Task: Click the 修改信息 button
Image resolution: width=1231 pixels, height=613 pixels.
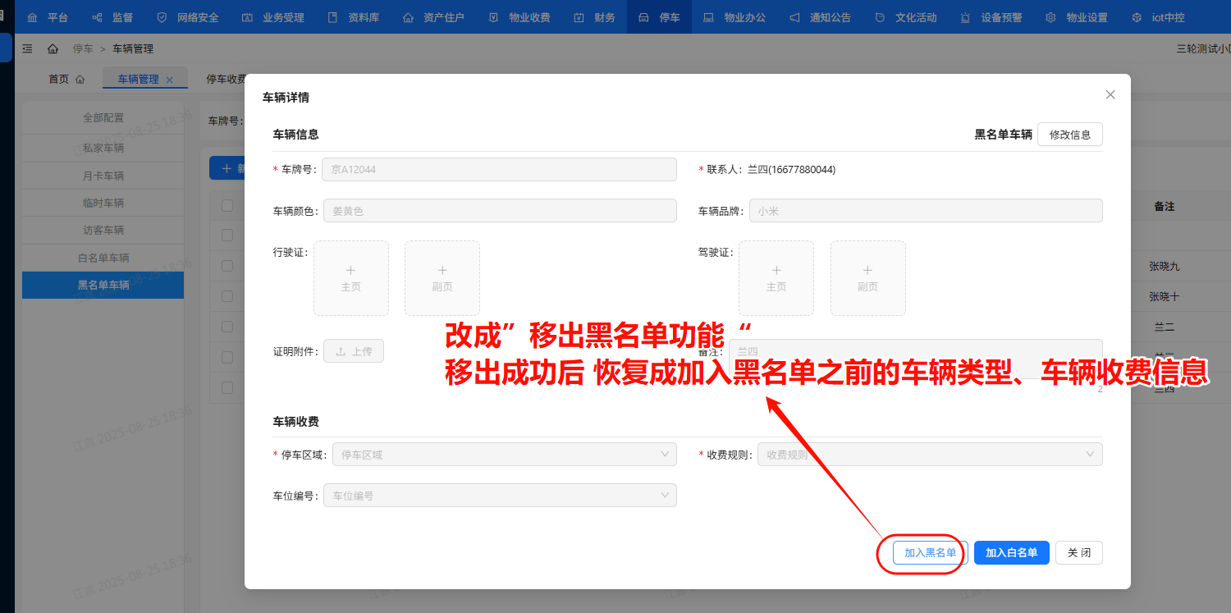Action: click(1069, 135)
